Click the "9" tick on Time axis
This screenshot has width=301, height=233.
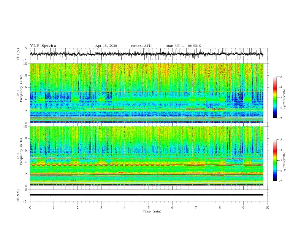point(243,207)
